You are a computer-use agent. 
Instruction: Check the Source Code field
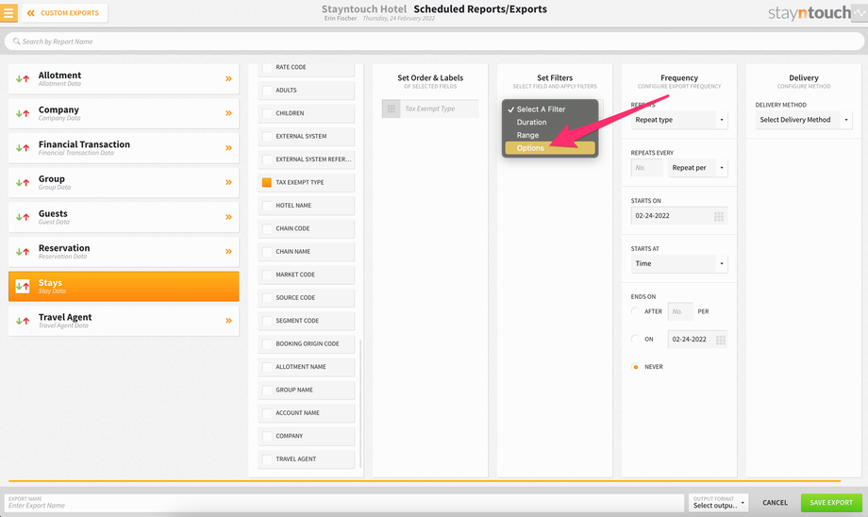(x=267, y=298)
